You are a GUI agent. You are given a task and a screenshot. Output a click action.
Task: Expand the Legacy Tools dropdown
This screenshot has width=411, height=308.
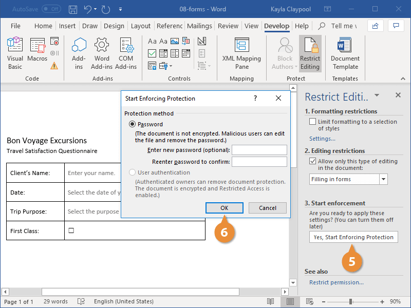click(171, 66)
